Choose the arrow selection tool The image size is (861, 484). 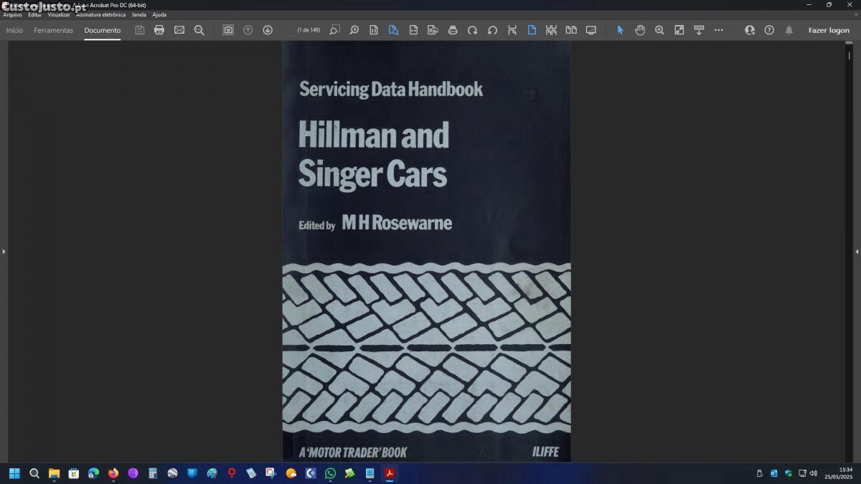pyautogui.click(x=621, y=30)
